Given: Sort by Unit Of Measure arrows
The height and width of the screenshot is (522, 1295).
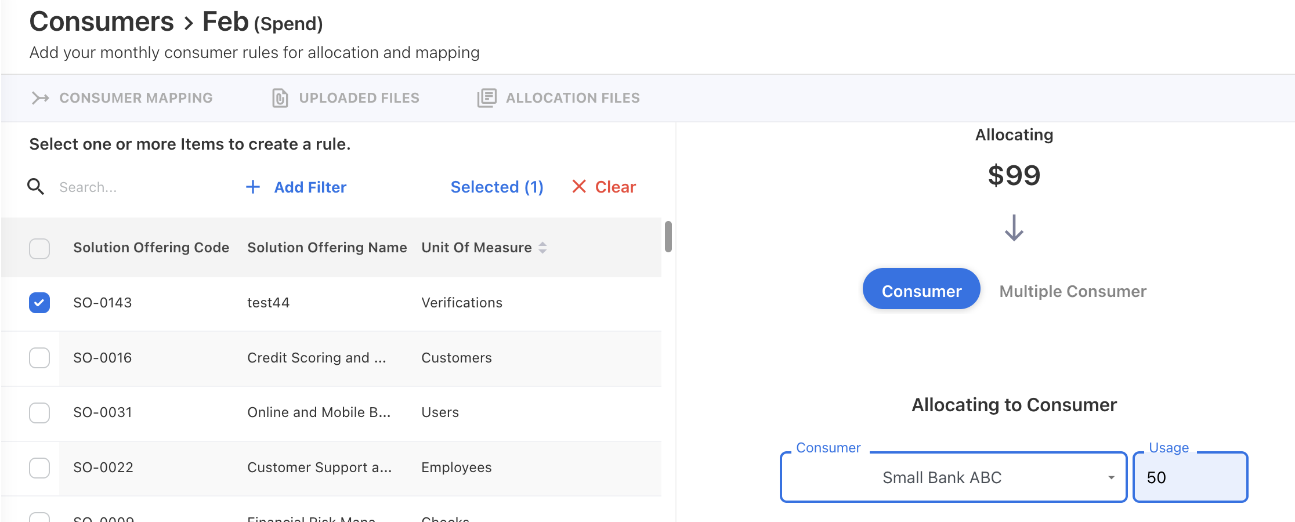Looking at the screenshot, I should (542, 248).
